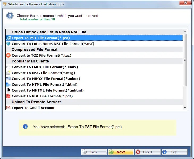194x159 pixels.
Task: Click the blue question mark icon at top
Action: [x=10, y=16]
